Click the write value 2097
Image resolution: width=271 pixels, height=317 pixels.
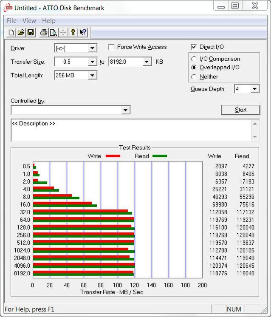pos(221,166)
